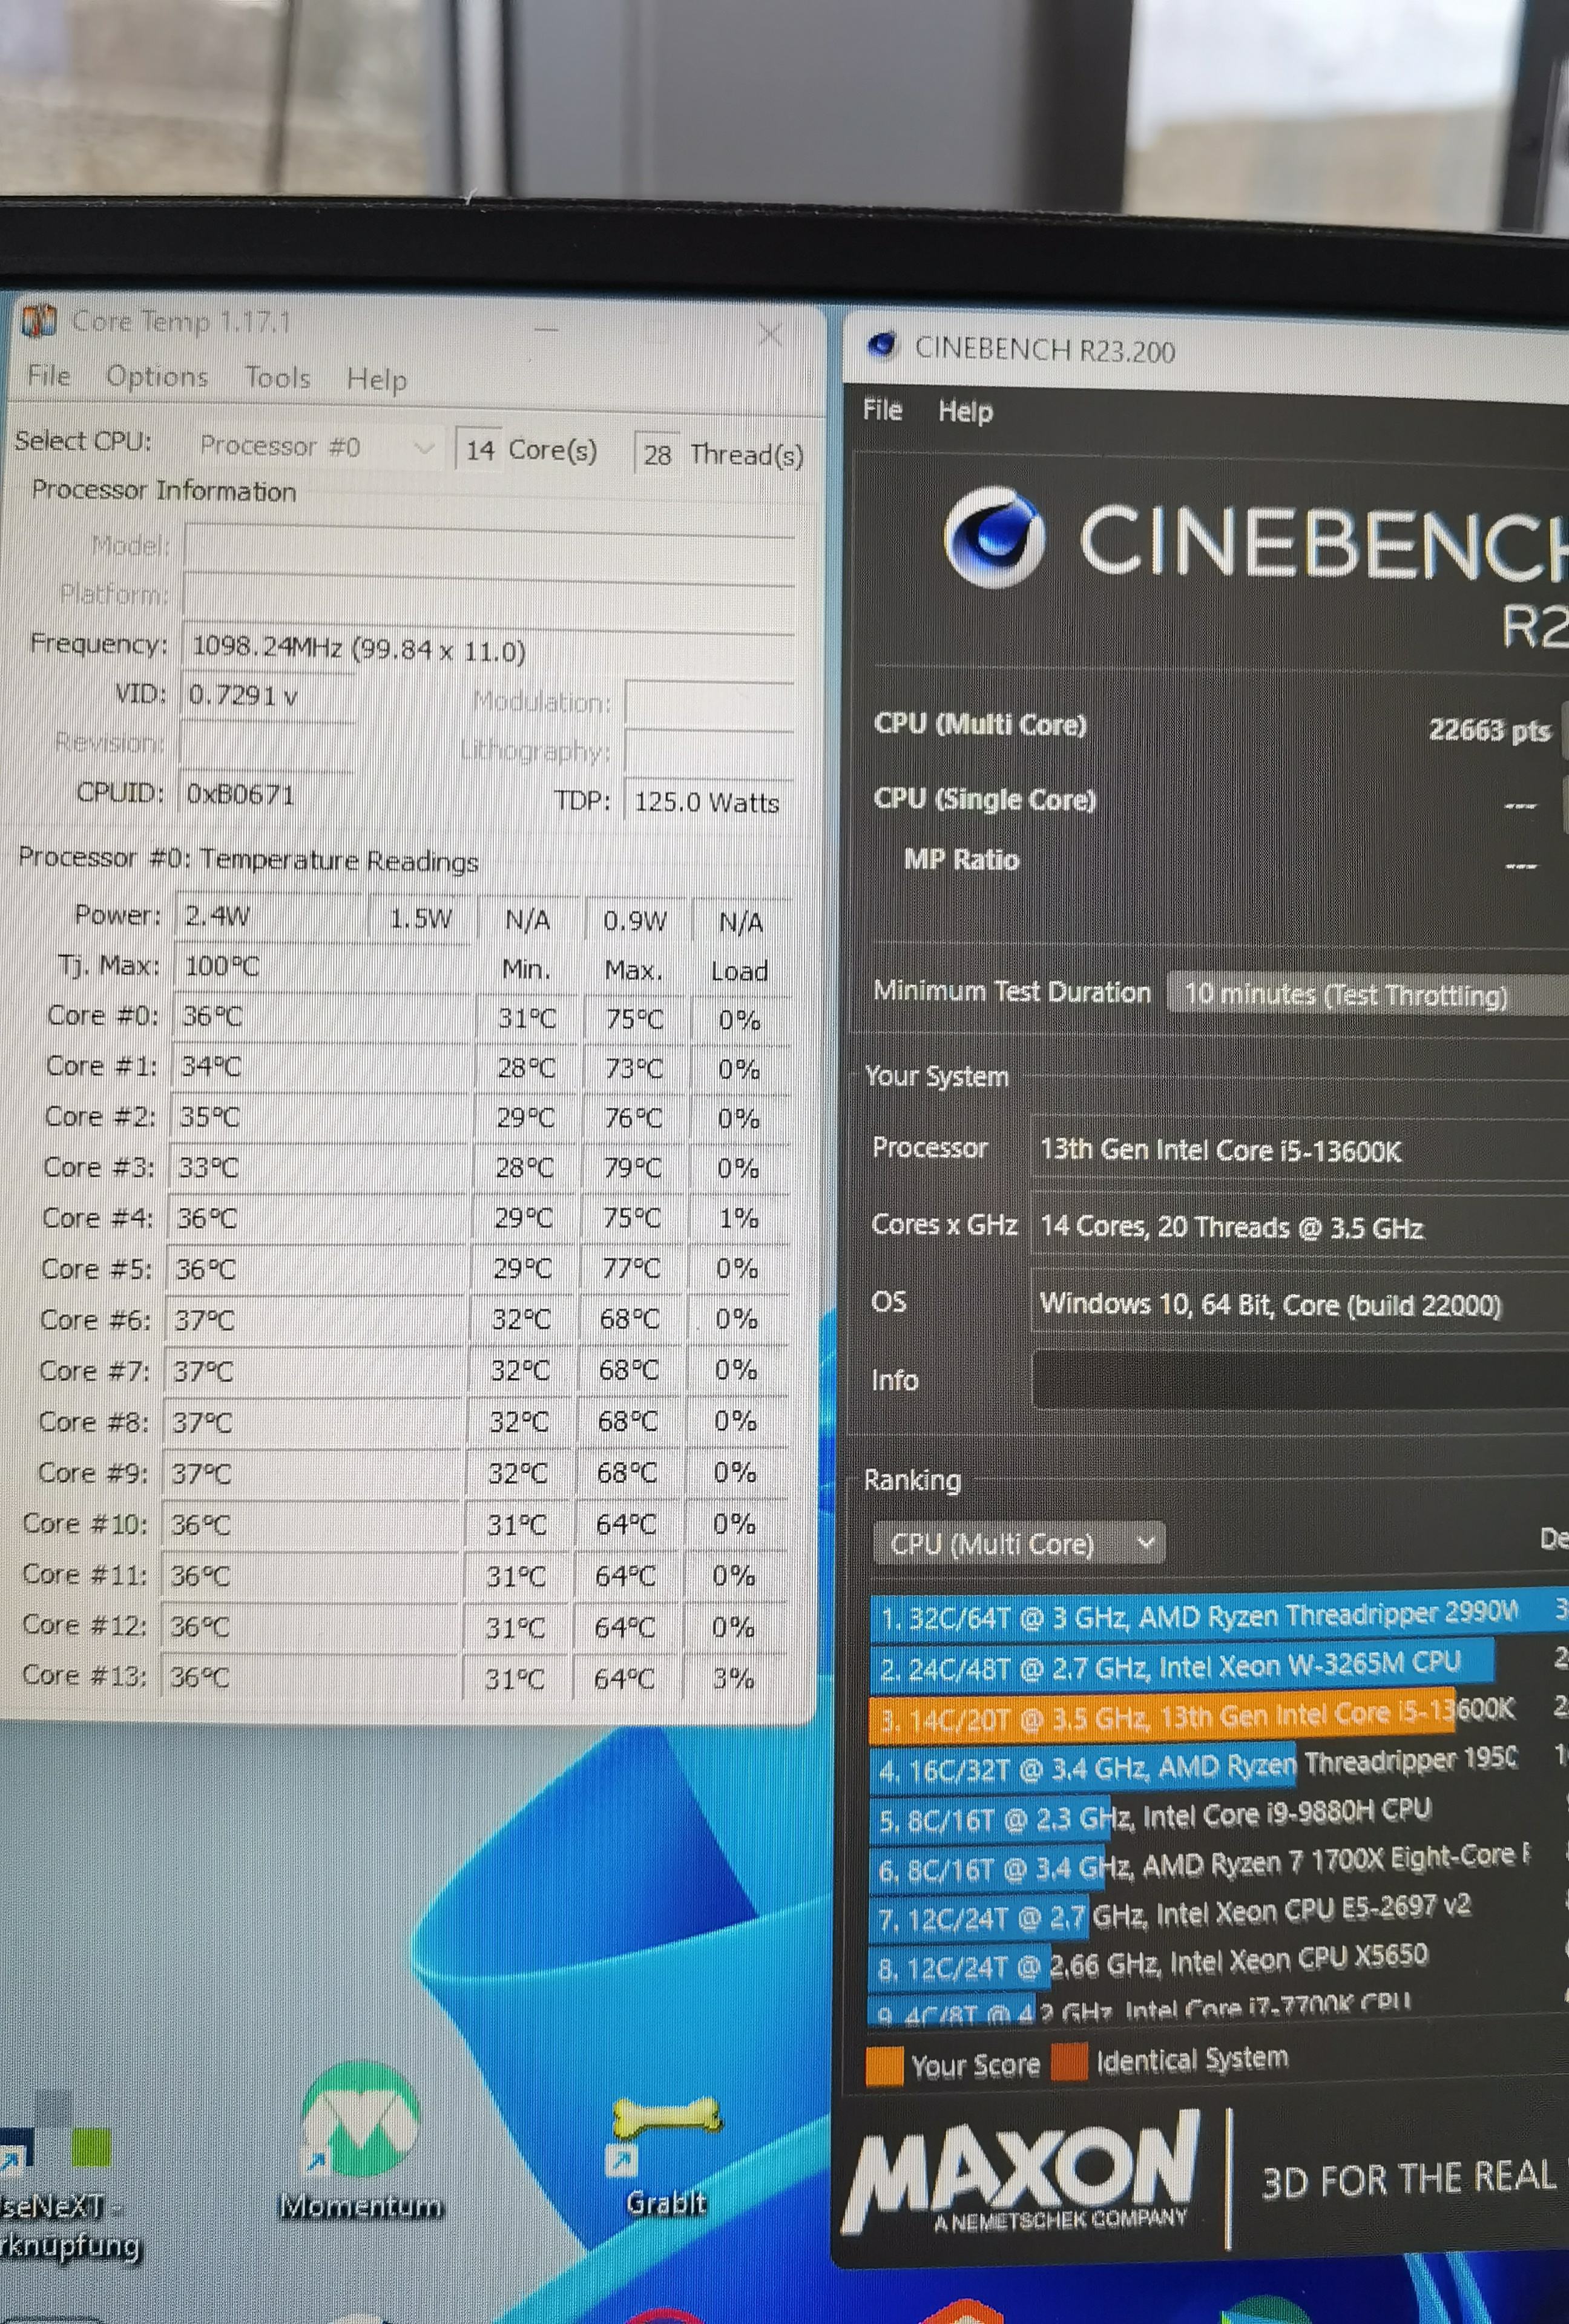Close the Core Temp window
The height and width of the screenshot is (2324, 1569).
[x=770, y=335]
